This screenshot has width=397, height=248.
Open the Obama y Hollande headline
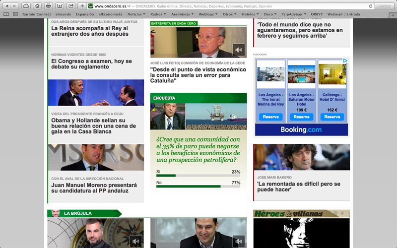point(88,126)
